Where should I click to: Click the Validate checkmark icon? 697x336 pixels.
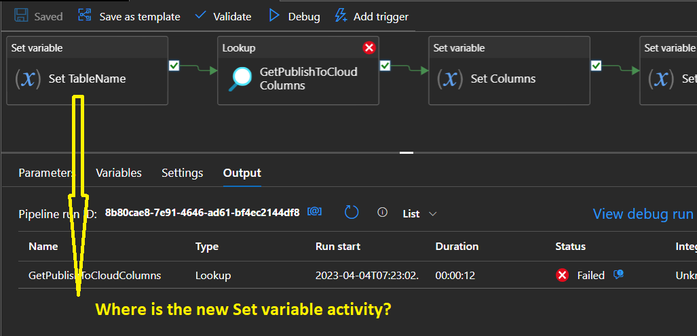click(x=201, y=15)
